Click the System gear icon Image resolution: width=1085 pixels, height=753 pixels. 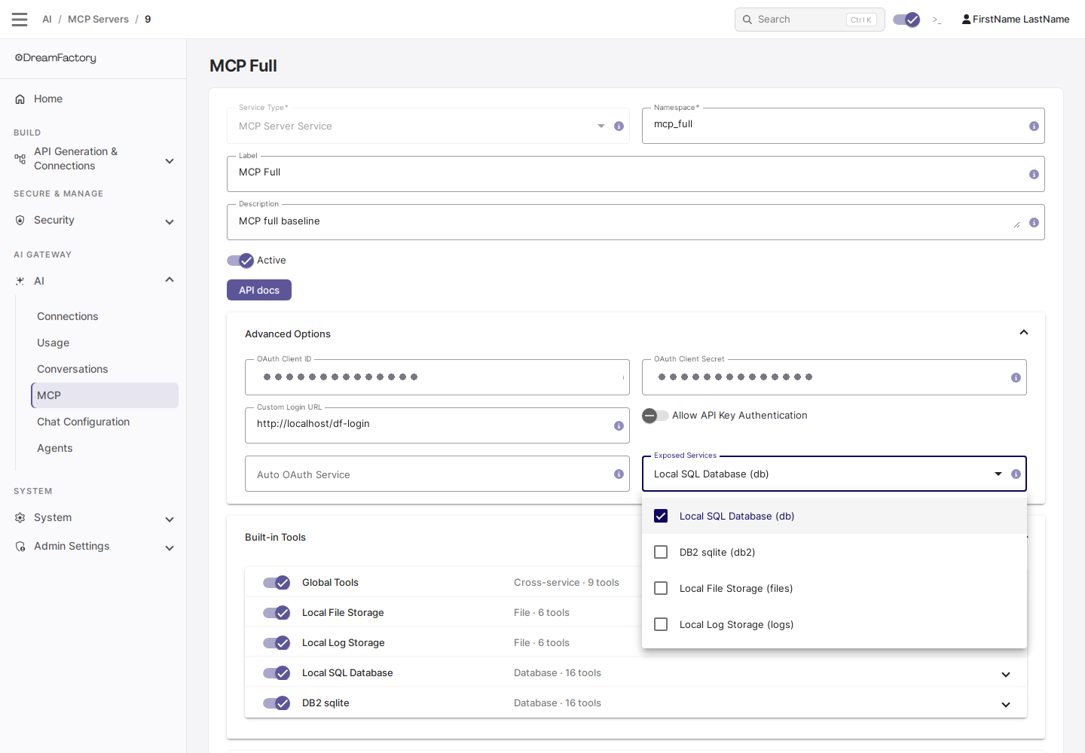point(20,517)
